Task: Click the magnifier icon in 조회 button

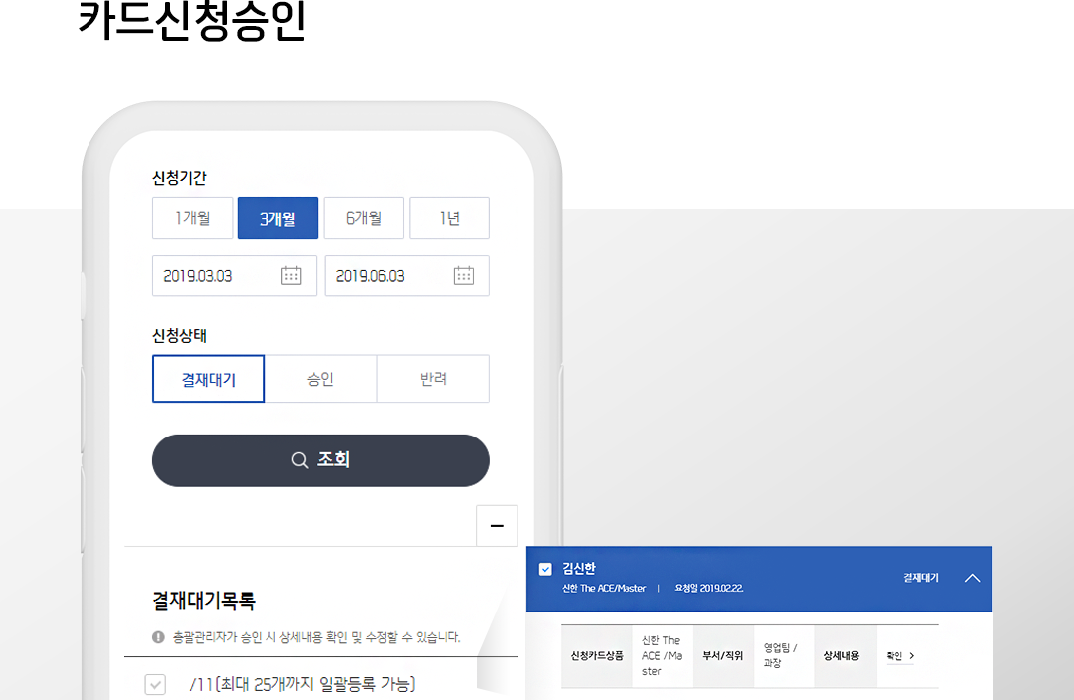Action: 300,460
